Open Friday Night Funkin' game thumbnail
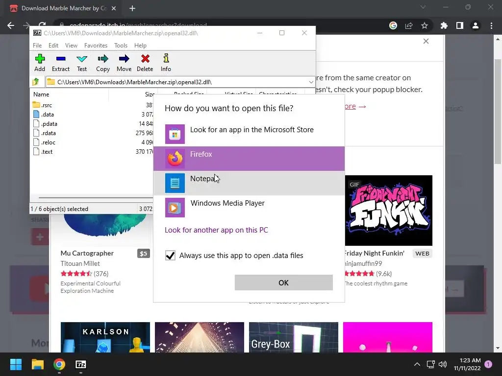Viewport: 502px width, 376px height. [389, 211]
